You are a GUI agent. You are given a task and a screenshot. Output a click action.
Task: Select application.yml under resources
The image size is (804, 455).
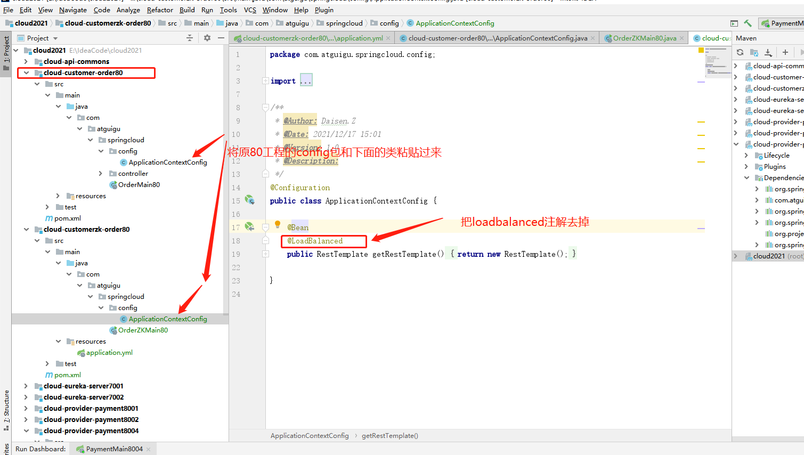[x=109, y=352]
